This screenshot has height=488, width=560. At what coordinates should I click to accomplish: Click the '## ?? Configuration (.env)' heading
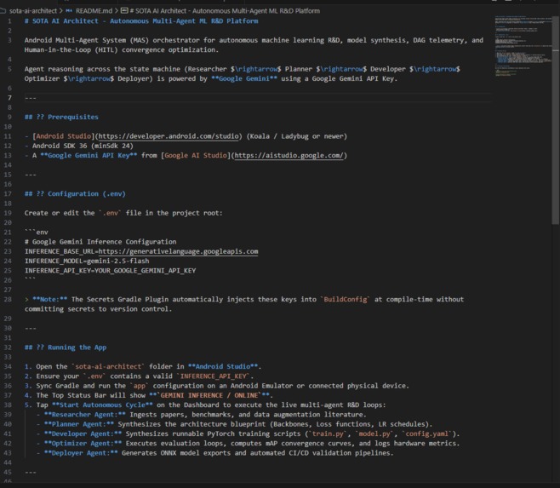[75, 194]
